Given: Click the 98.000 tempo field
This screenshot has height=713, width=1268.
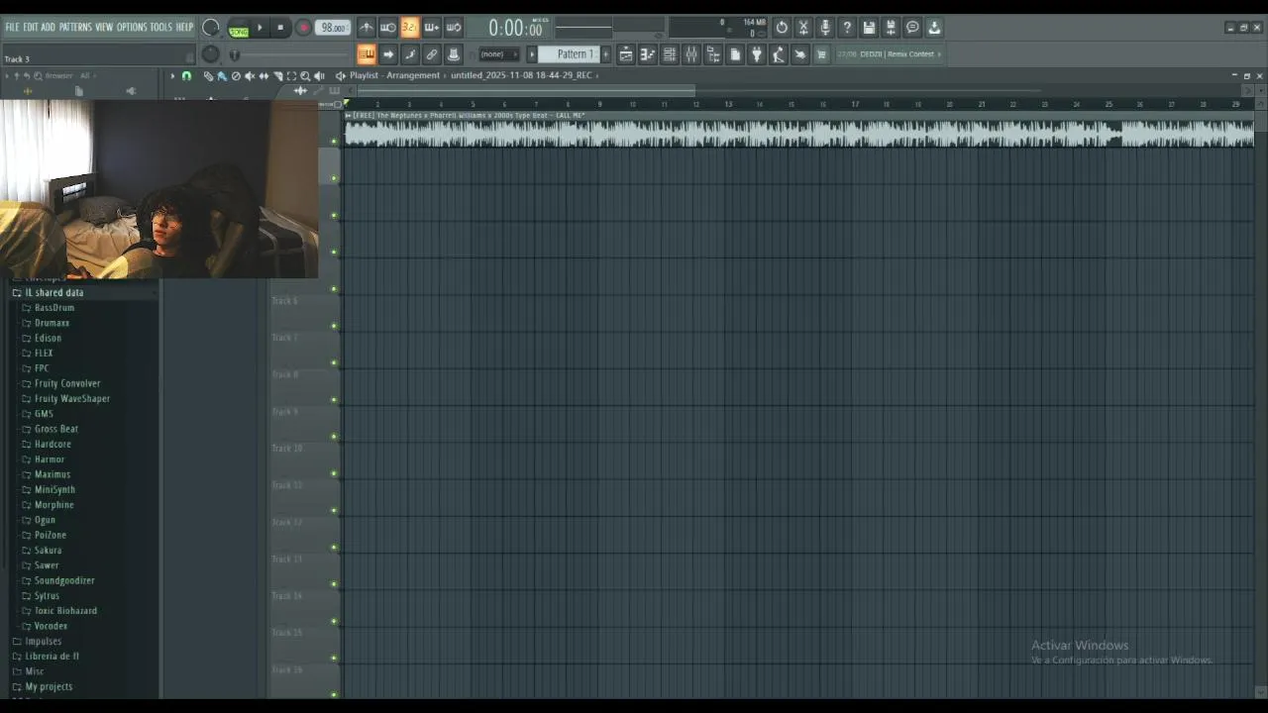Looking at the screenshot, I should [334, 28].
